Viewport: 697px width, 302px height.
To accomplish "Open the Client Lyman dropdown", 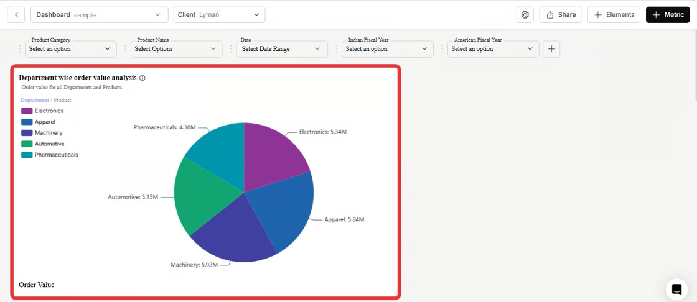I will [219, 15].
